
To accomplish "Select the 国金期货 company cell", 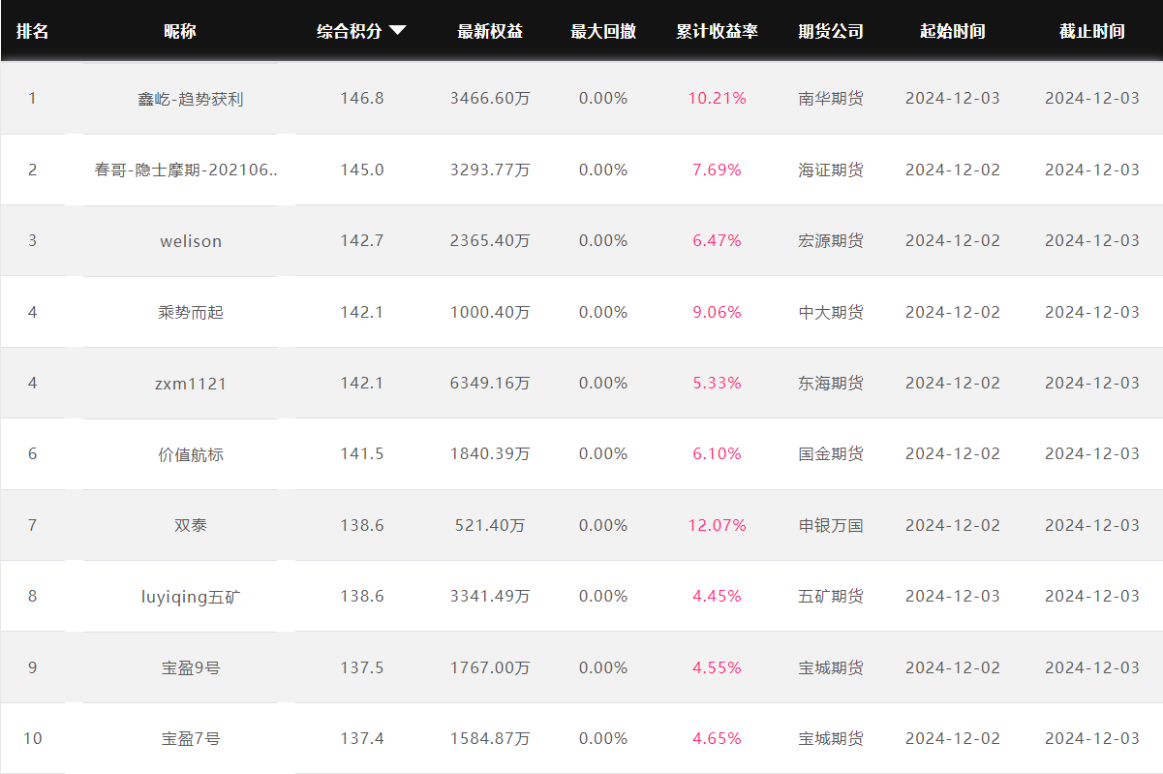I will point(831,453).
